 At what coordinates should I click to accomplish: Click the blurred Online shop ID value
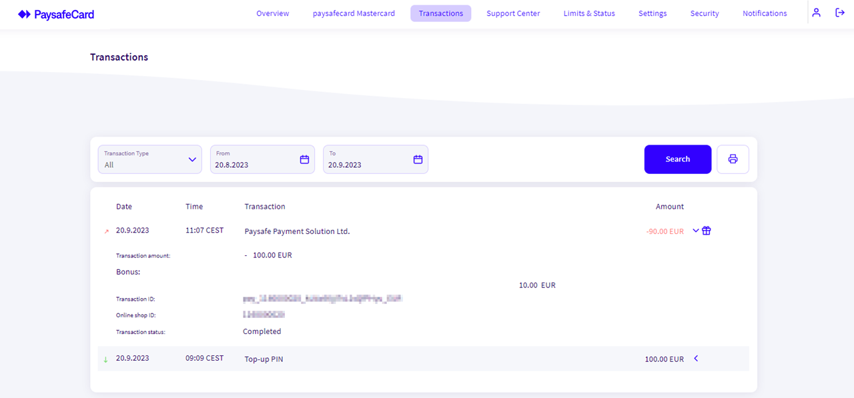point(264,315)
